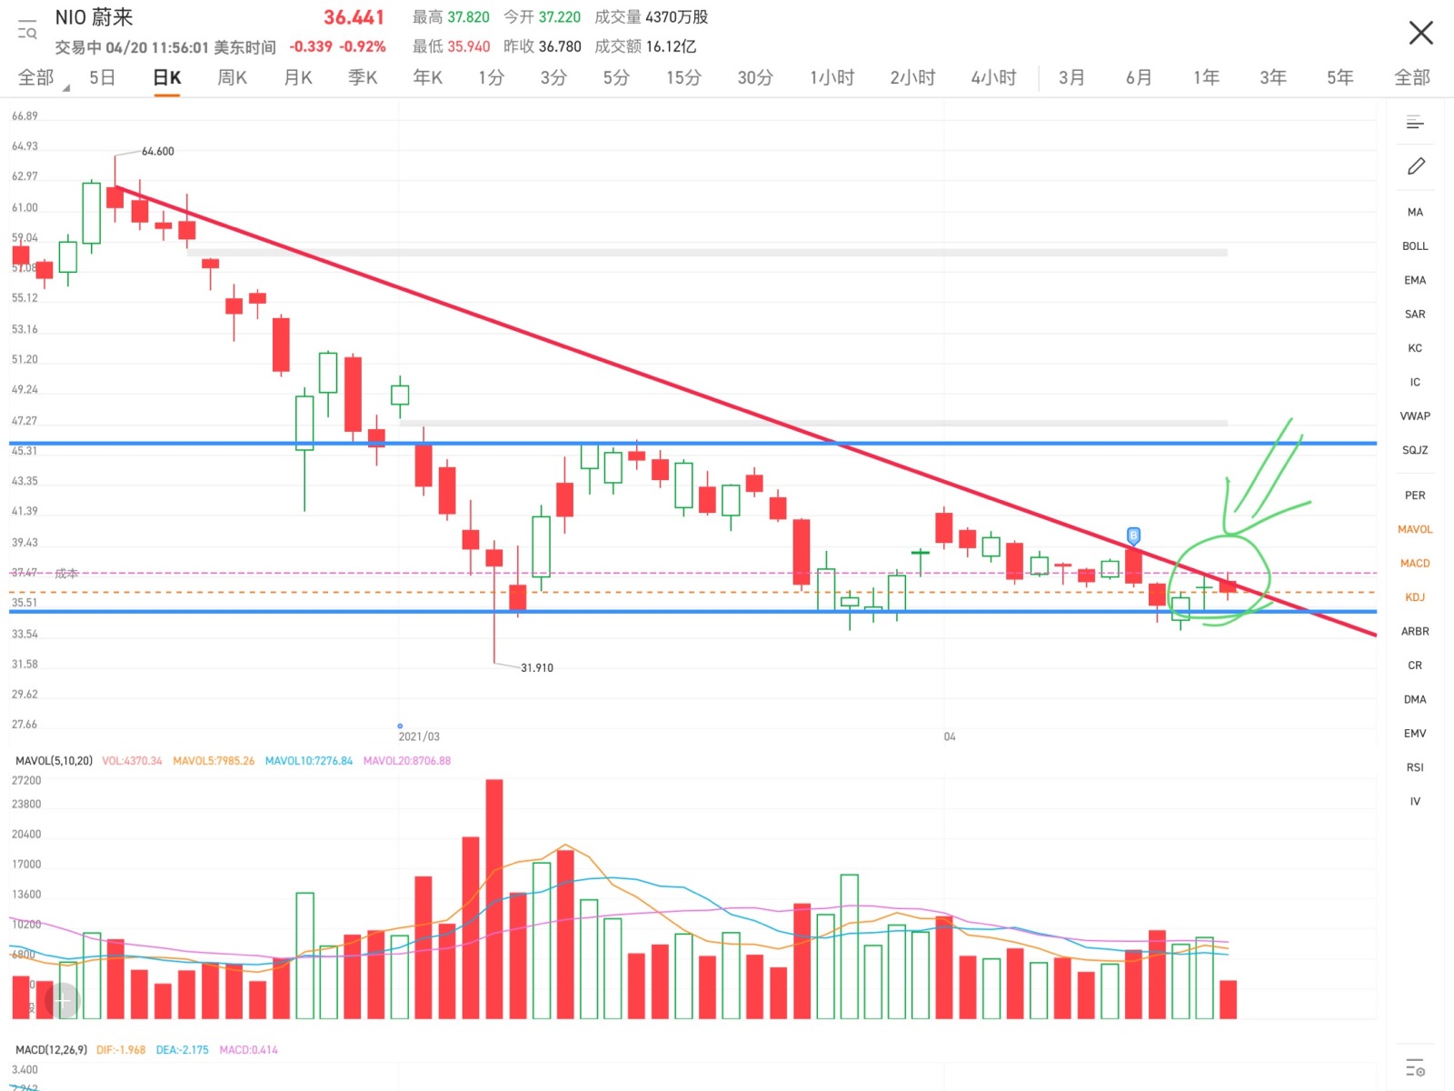The width and height of the screenshot is (1454, 1091).
Task: Set the range to 5年
Action: click(1339, 78)
